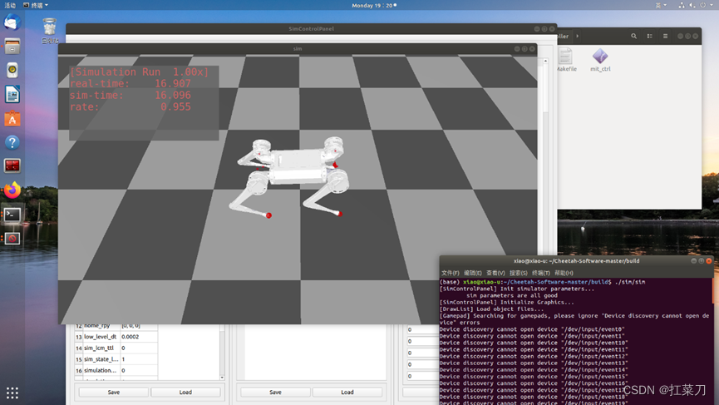Select the low_level_dt parameter name

click(100, 337)
